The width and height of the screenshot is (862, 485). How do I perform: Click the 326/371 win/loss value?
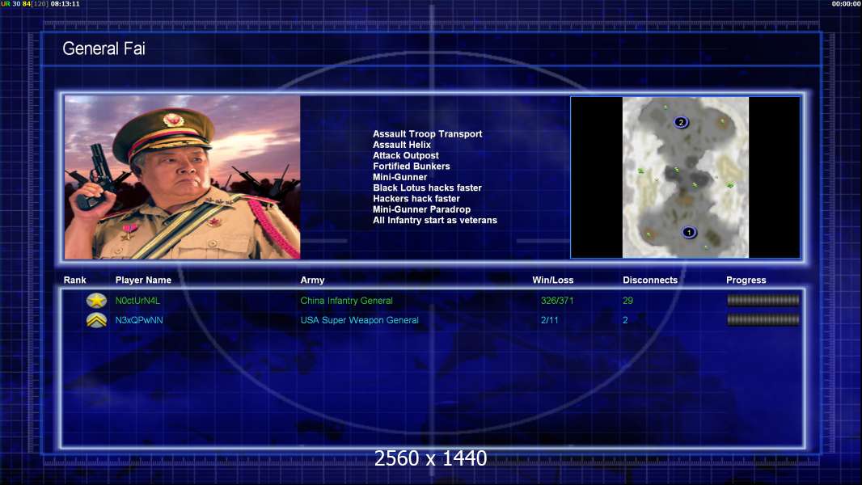pyautogui.click(x=557, y=301)
